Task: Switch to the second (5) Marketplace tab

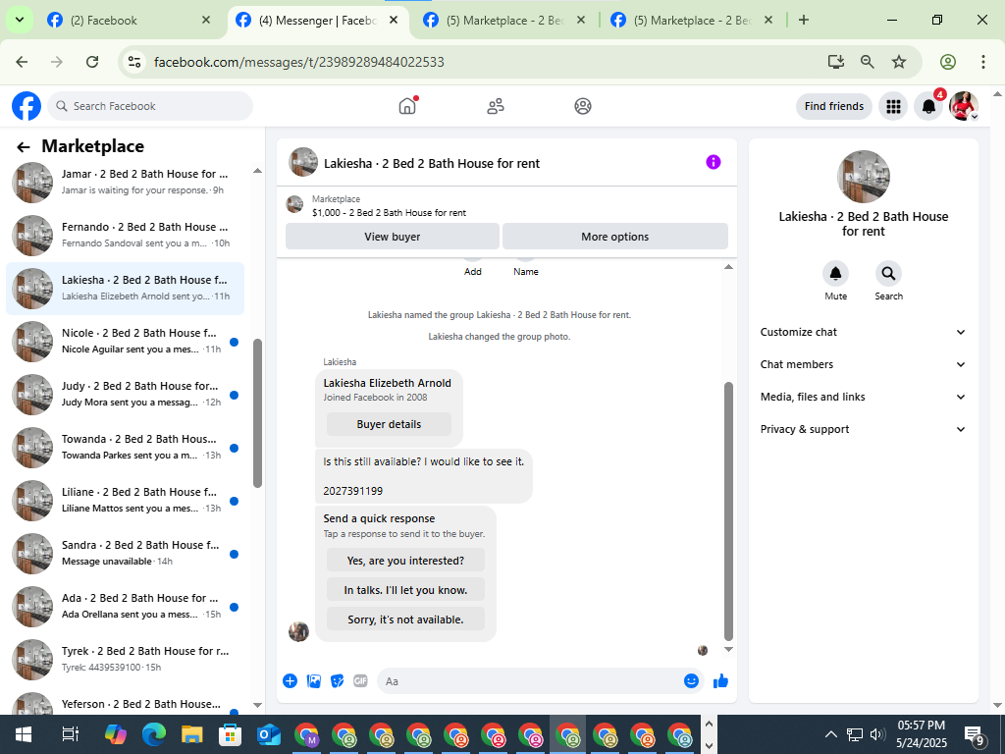Action: click(691, 21)
